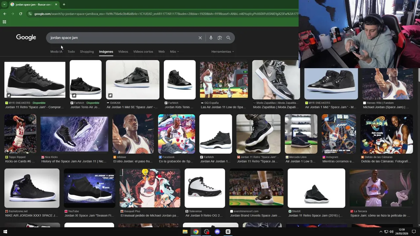
Task: Open the Windows Start menu
Action: [x=5, y=232]
